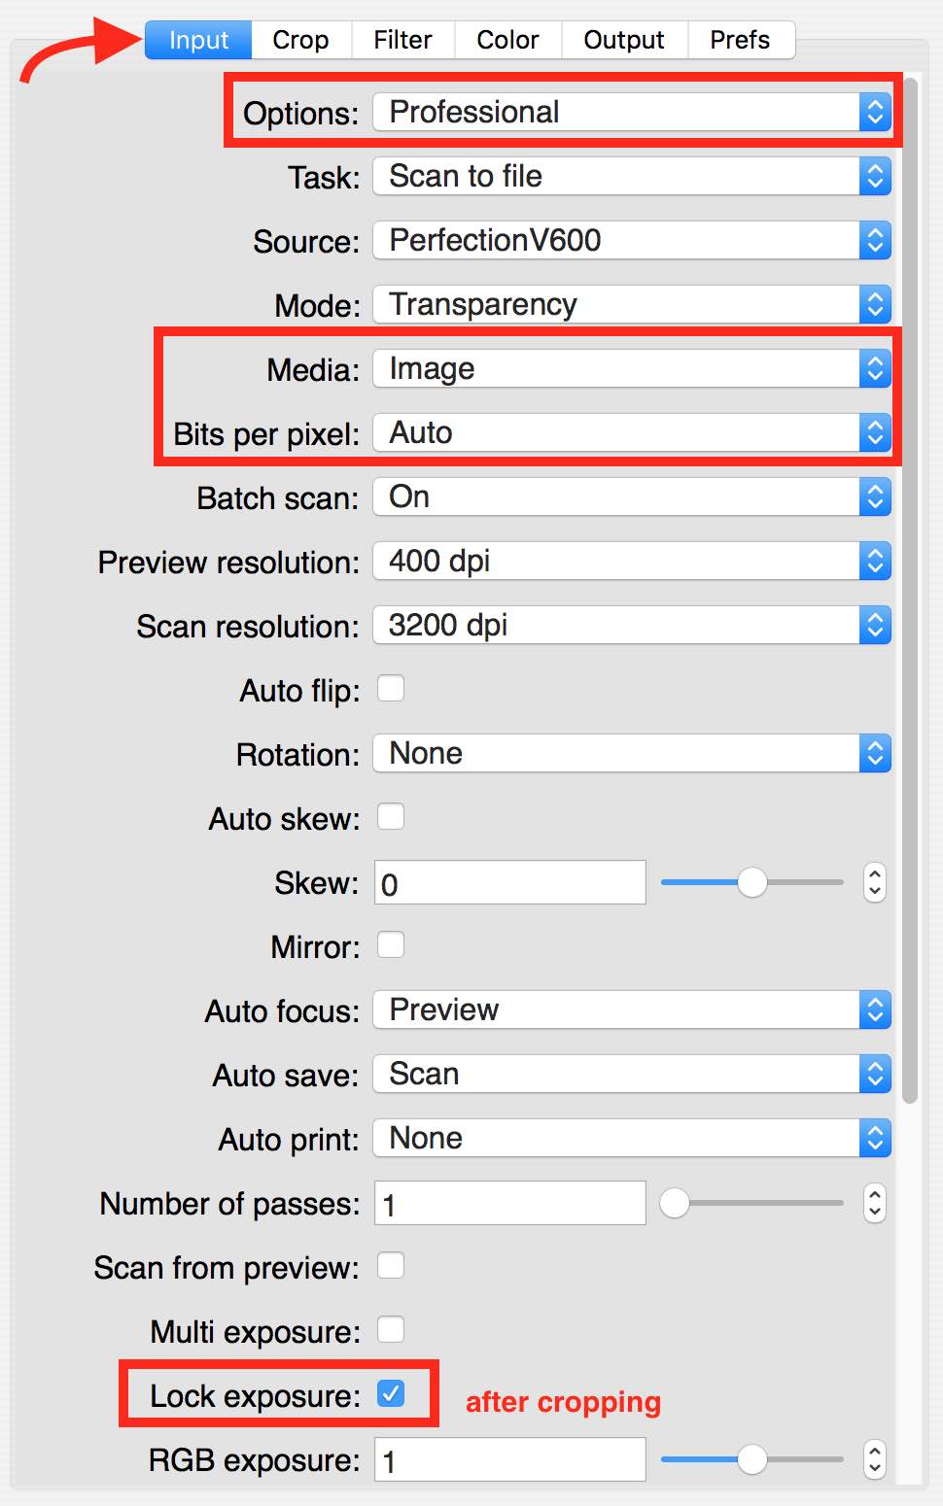Change Bits per pixel from Auto
This screenshot has height=1506, width=943.
(632, 432)
